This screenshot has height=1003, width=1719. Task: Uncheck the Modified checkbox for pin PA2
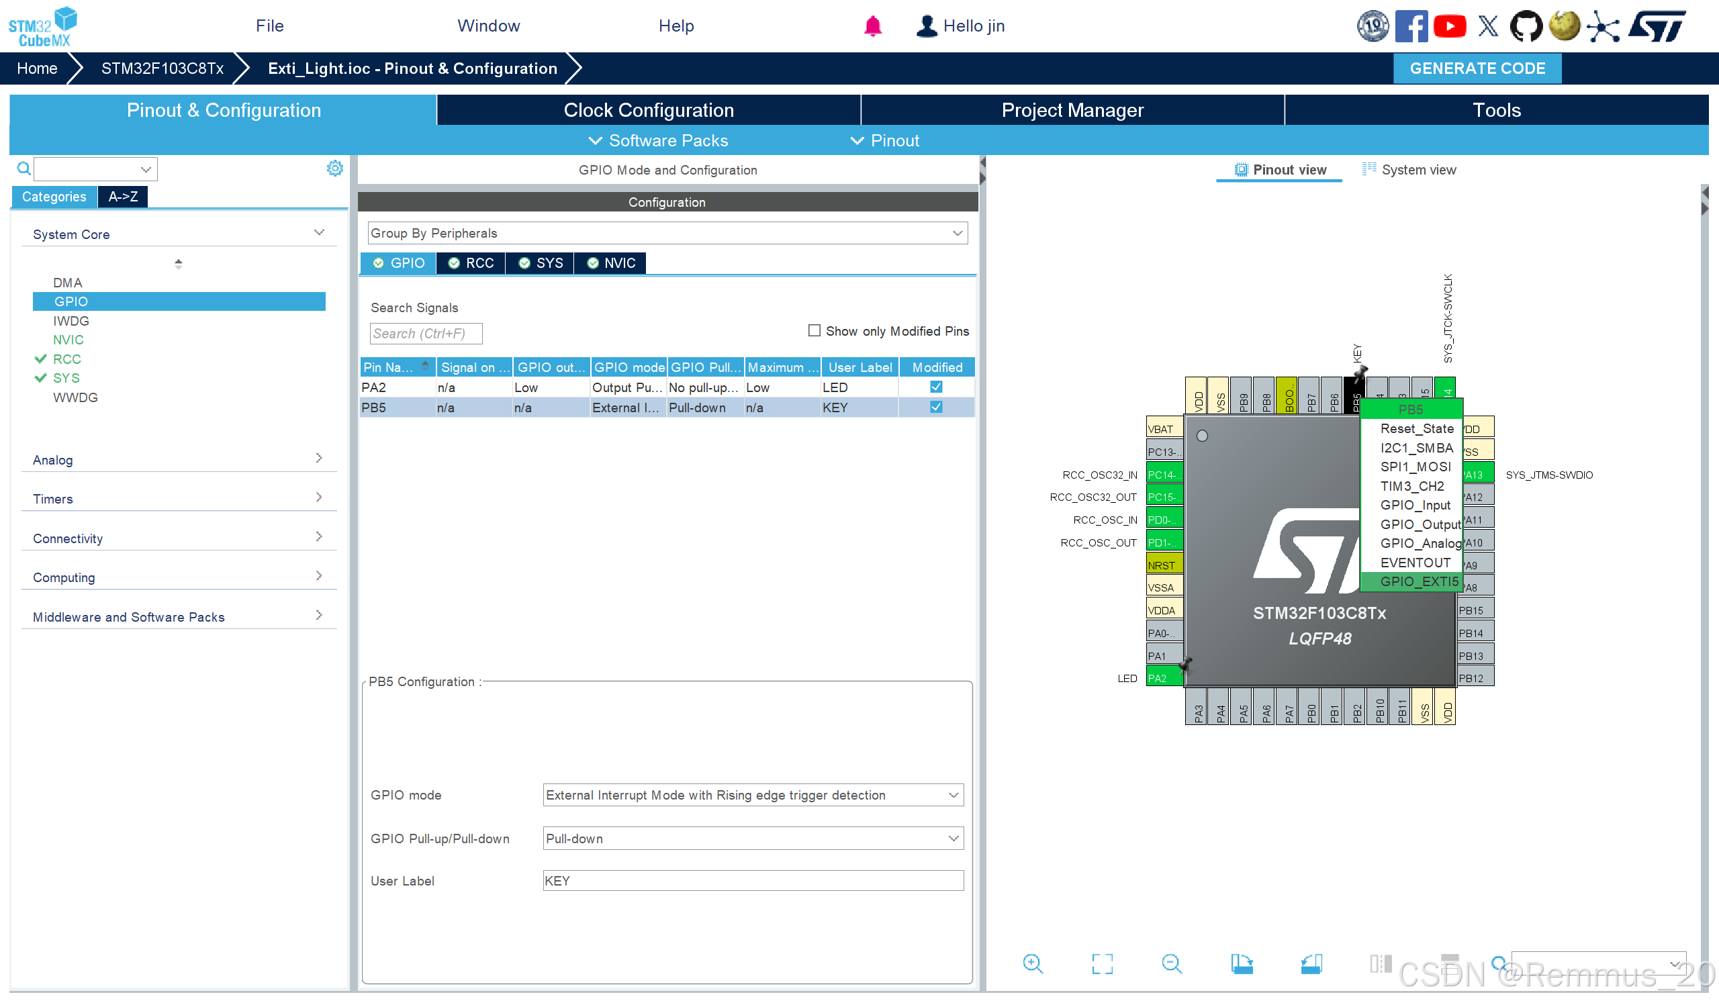(936, 387)
